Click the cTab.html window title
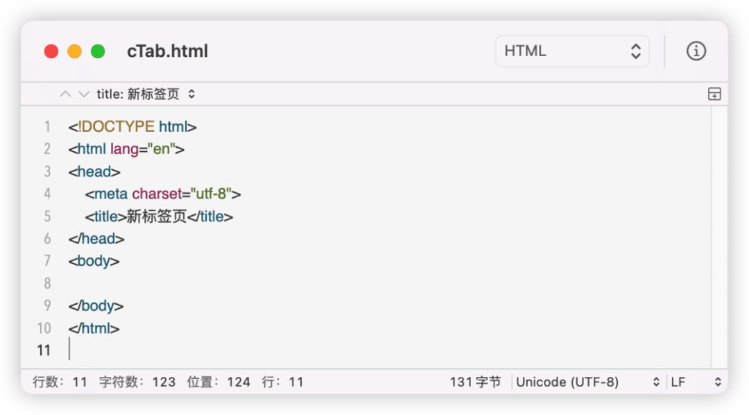The height and width of the screenshot is (415, 749). point(167,51)
